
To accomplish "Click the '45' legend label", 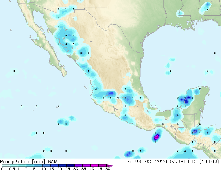I will [100, 169].
